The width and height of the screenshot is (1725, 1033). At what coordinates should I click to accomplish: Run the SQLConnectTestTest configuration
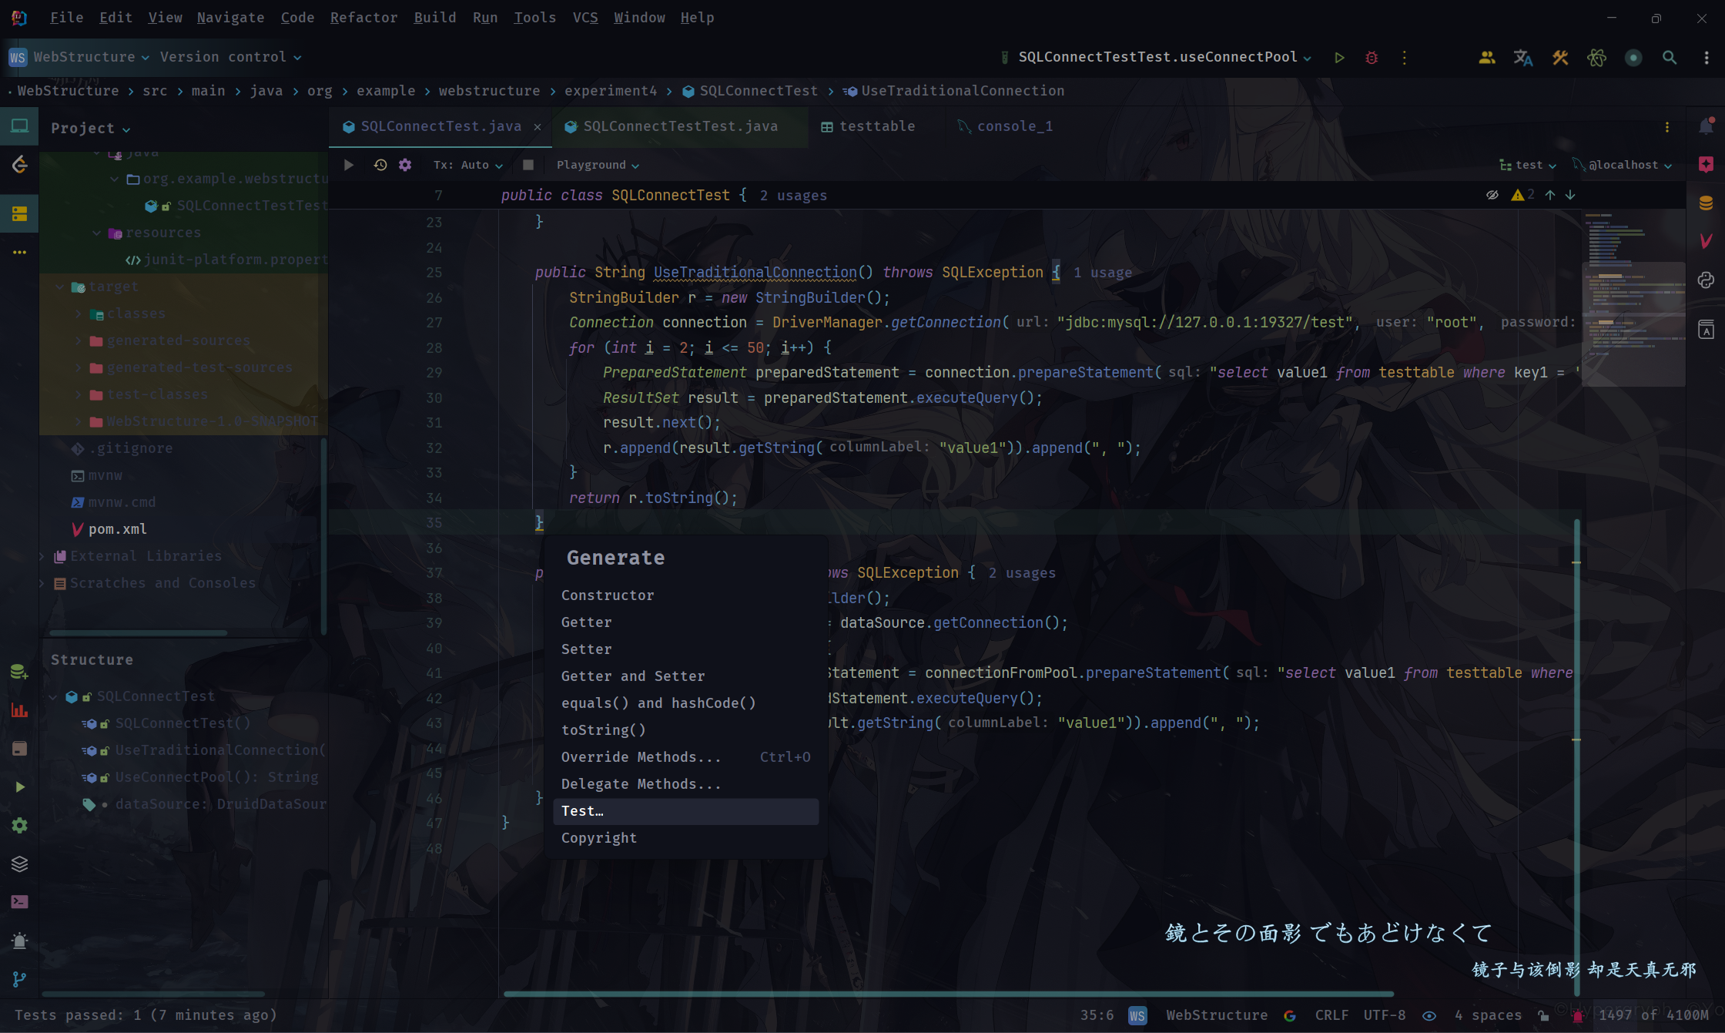pos(1340,58)
